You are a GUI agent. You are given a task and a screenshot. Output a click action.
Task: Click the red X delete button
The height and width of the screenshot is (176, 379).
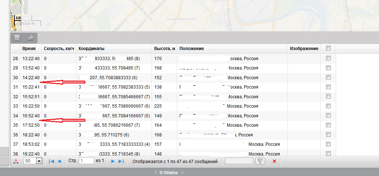point(274,161)
